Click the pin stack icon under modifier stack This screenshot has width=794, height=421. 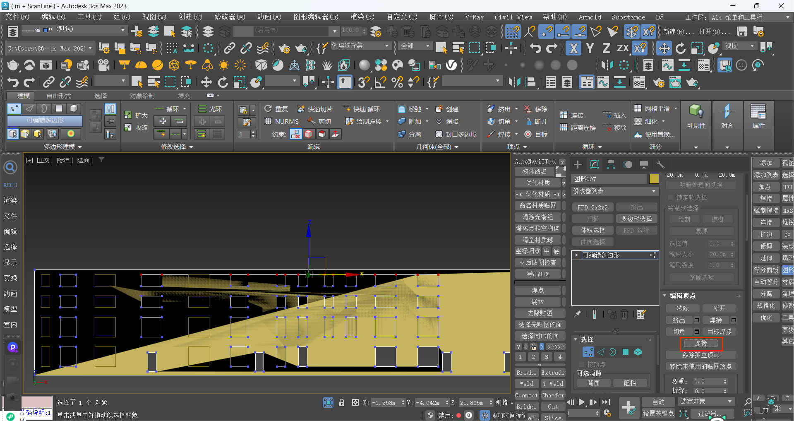pyautogui.click(x=578, y=314)
